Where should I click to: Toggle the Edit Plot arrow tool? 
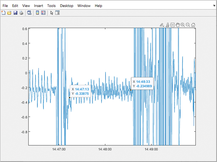pos(52,13)
